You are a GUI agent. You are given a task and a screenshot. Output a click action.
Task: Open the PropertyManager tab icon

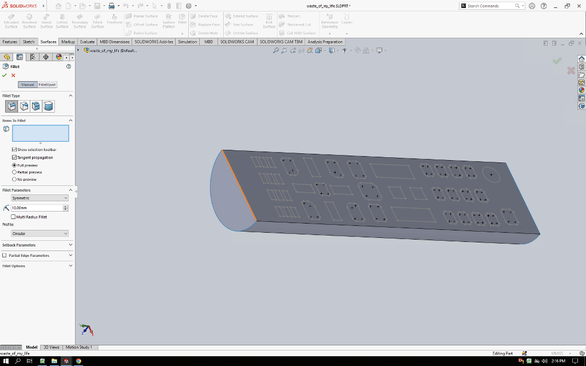pos(20,57)
